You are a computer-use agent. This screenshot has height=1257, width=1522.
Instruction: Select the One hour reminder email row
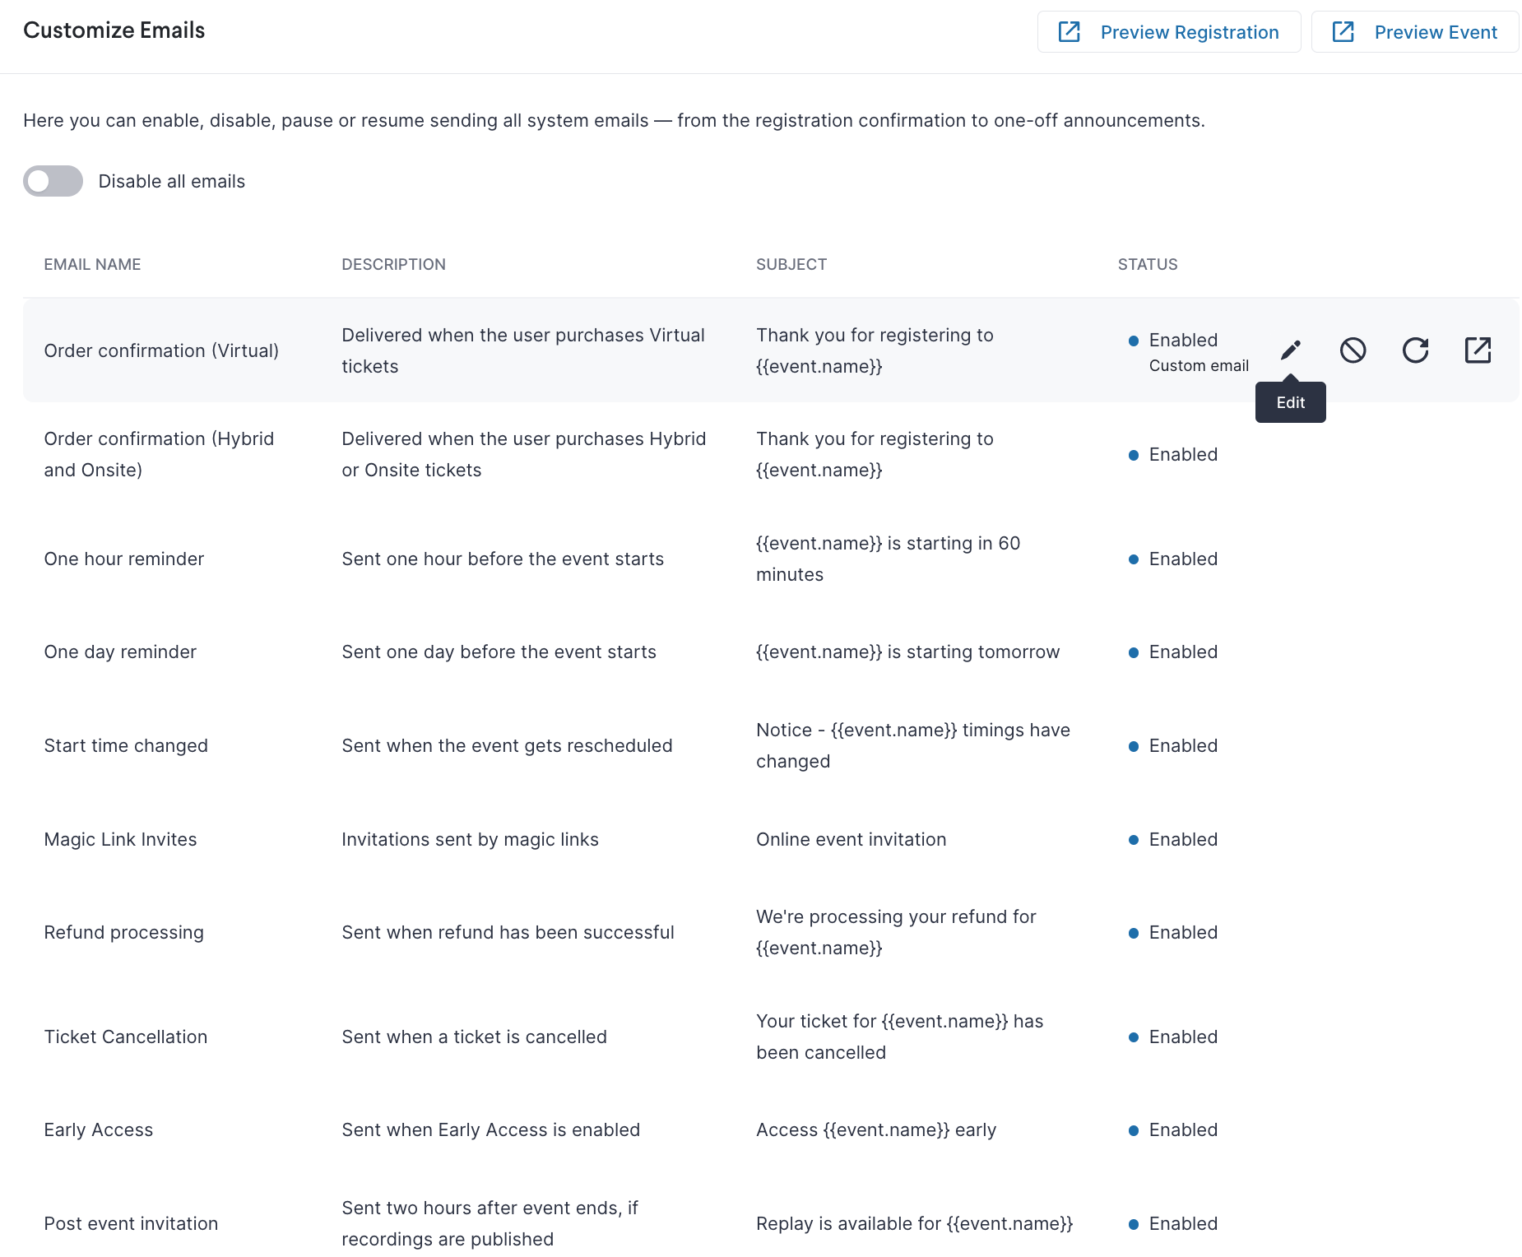(x=771, y=559)
